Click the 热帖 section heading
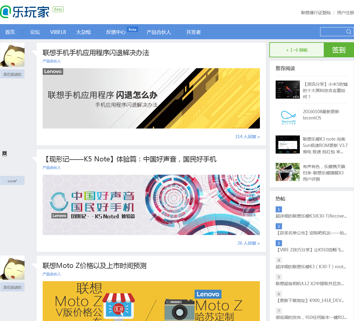354x321 pixels. [x=280, y=199]
